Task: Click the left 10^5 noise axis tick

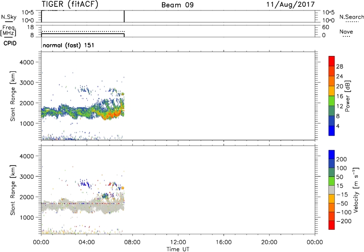Action: [x=28, y=12]
